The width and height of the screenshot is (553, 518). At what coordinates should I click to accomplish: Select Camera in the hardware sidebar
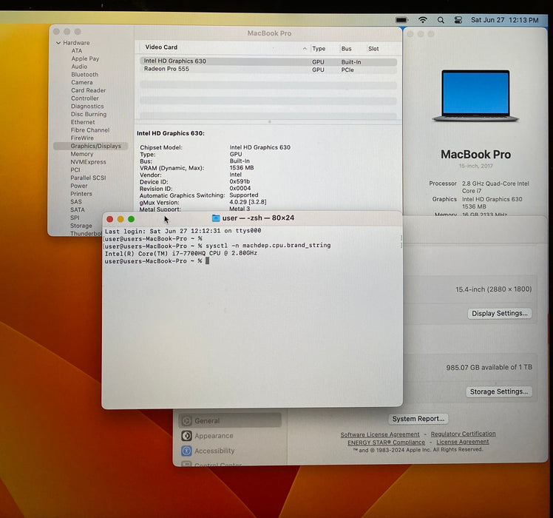point(82,82)
